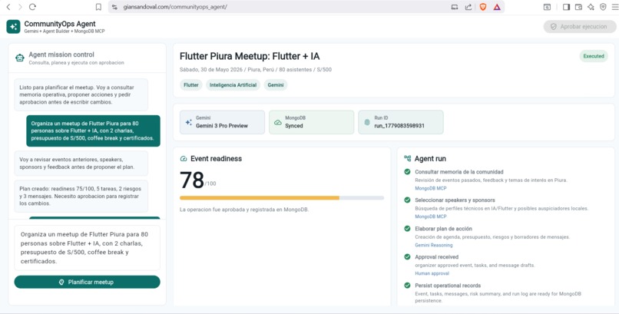Select the Gemini tag chip
Viewport: 619px width, 314px height.
[276, 84]
